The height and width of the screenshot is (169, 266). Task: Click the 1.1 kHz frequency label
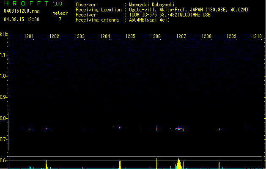3,55
